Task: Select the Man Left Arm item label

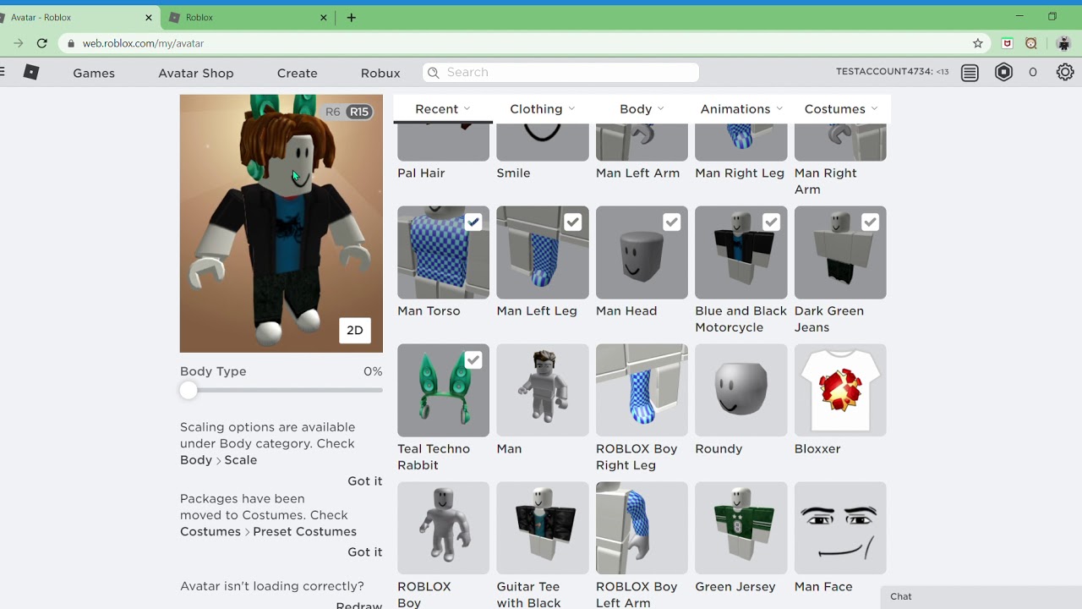Action: point(638,173)
